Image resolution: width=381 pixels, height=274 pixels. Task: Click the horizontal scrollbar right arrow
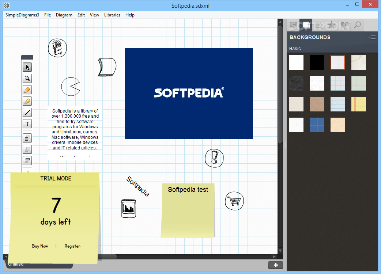point(274,256)
